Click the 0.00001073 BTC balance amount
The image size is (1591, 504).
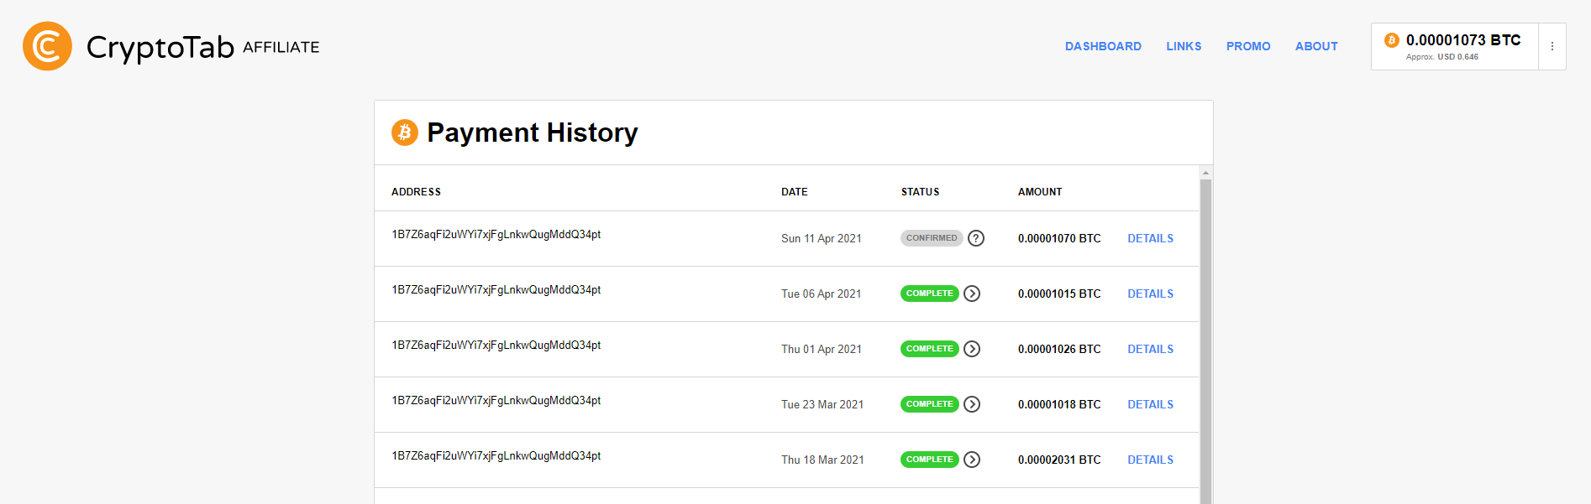[x=1463, y=40]
